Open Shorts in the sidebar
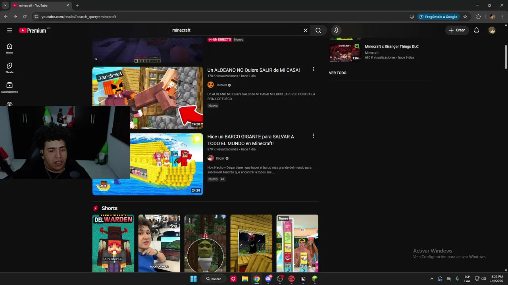 10,68
